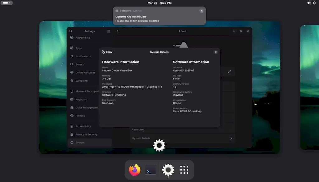The width and height of the screenshot is (319, 182).
Task: Go back from the About page
Action: click(117, 31)
